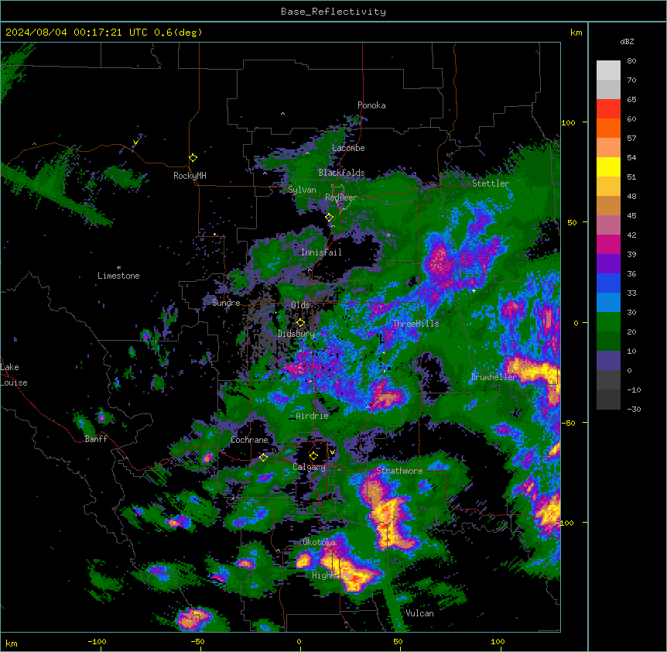
Task: Click the Stettler label
Action: point(491,184)
